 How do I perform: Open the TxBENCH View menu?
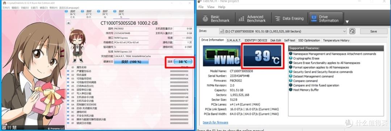(x=211, y=7)
